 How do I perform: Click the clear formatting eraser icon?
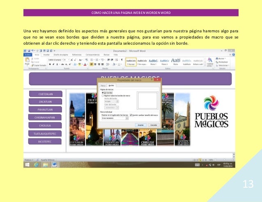coord(87,60)
